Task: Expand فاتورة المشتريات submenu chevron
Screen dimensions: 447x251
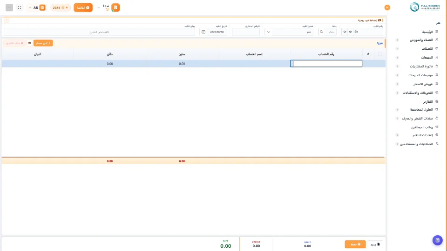Action: 397,66
